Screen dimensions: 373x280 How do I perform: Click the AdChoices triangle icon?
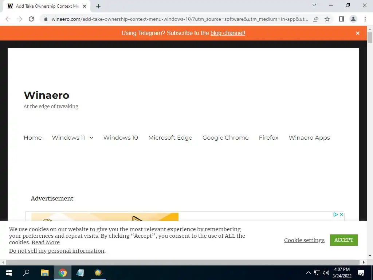click(335, 214)
